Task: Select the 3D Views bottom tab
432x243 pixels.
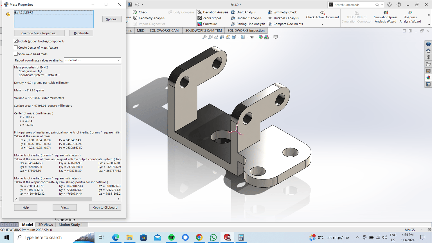Action: point(46,224)
